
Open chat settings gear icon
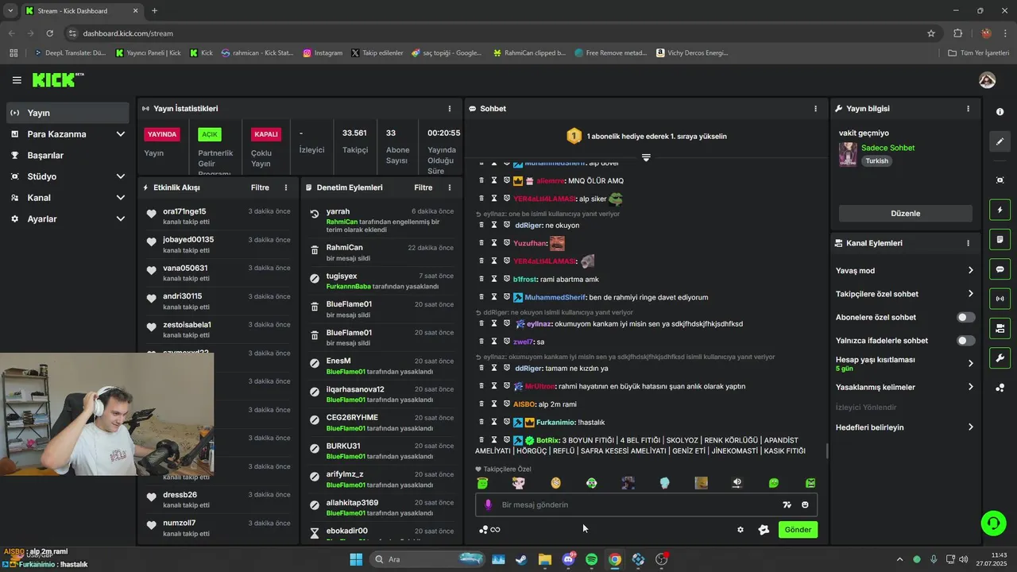click(741, 530)
